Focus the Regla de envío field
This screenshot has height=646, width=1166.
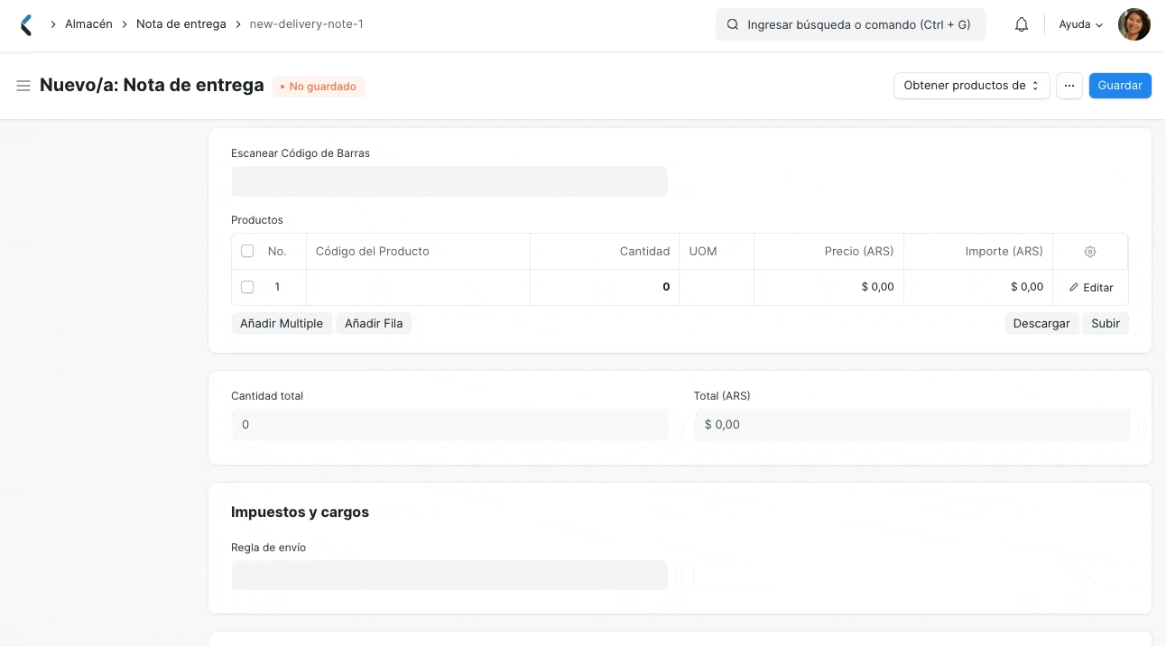(449, 576)
